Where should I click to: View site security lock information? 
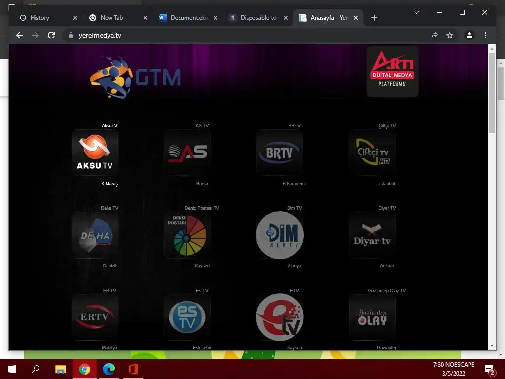pos(71,35)
